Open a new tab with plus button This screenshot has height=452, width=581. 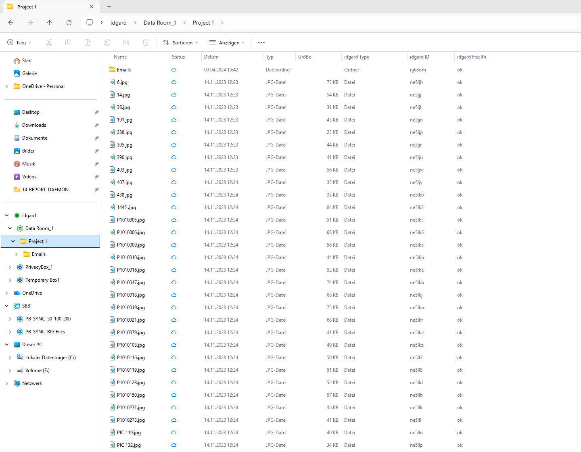pyautogui.click(x=109, y=6)
